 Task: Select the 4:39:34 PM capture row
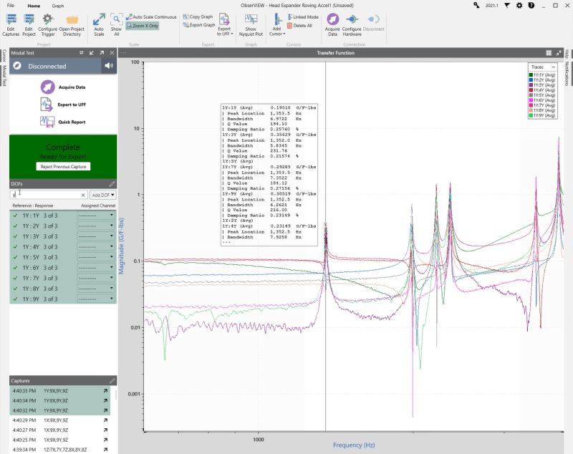coord(60,450)
